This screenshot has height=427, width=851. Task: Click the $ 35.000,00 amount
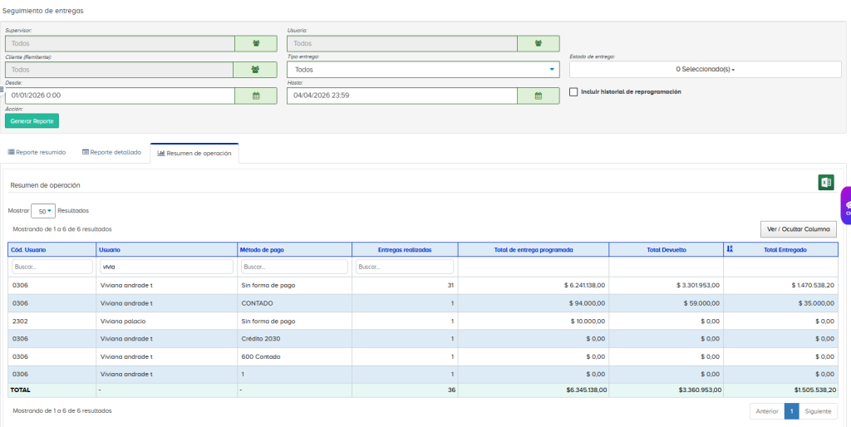click(x=816, y=303)
